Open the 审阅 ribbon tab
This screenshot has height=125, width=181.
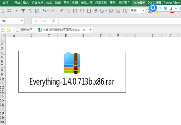(x=66, y=3)
